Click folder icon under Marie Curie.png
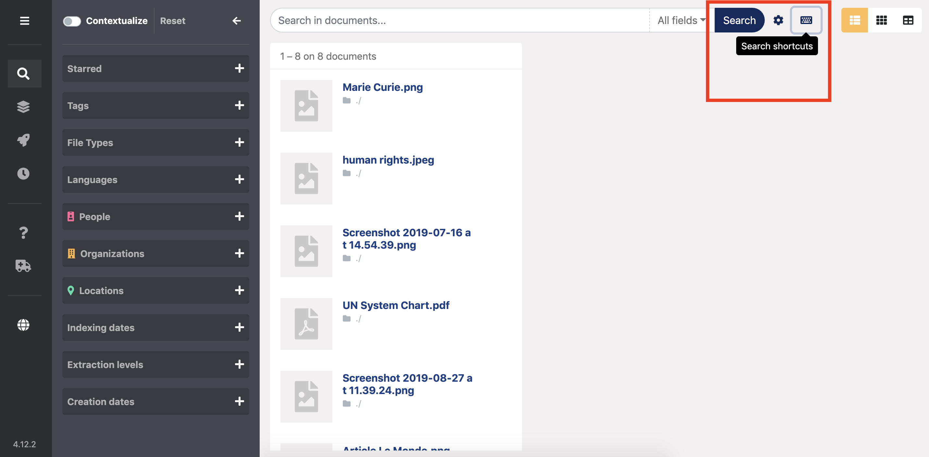 [x=347, y=101]
